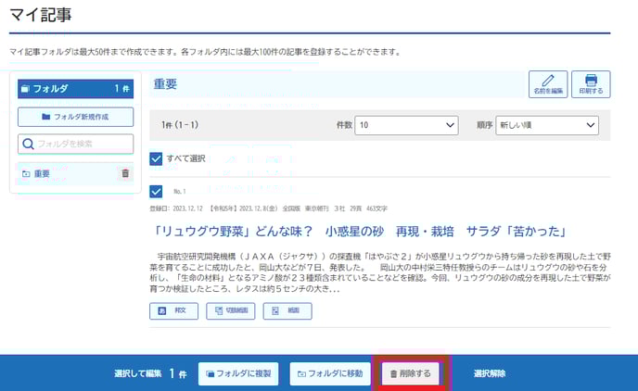
Task: Open 切抜紙面 clipping view of the article
Action: 231,310
